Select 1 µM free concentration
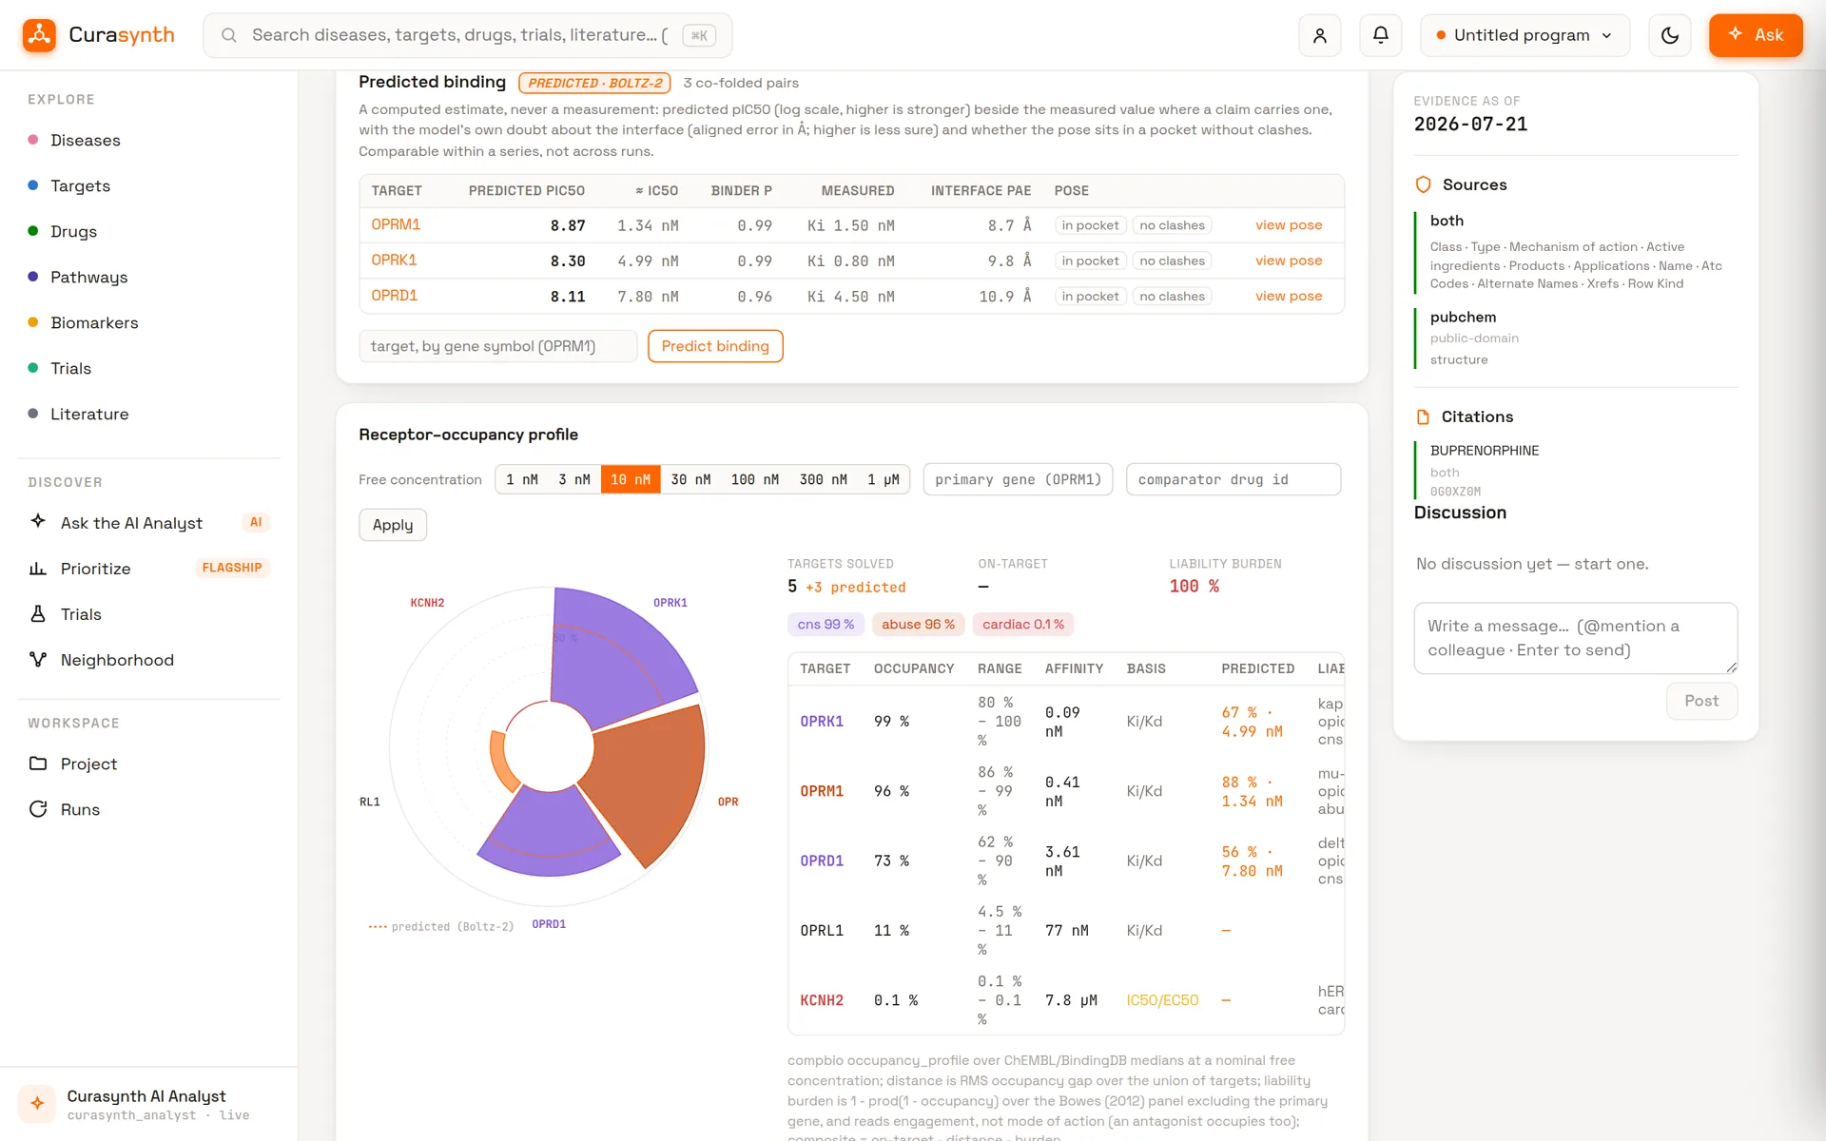The image size is (1826, 1141). coord(884,479)
